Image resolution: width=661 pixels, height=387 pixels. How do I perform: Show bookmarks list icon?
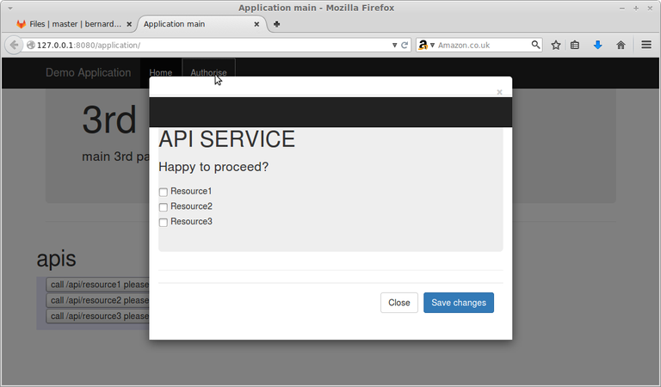click(x=575, y=45)
